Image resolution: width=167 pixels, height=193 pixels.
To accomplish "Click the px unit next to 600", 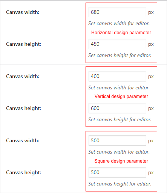I will click(151, 109).
